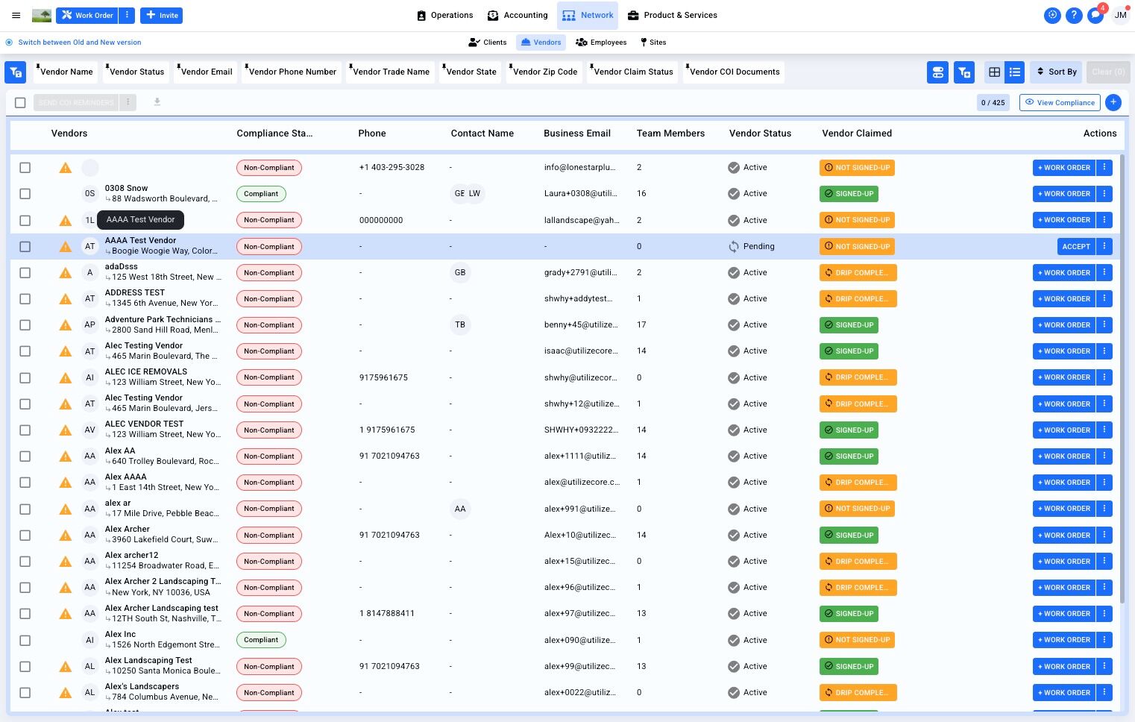Open the Accounting menu
This screenshot has width=1135, height=722.
pyautogui.click(x=518, y=15)
